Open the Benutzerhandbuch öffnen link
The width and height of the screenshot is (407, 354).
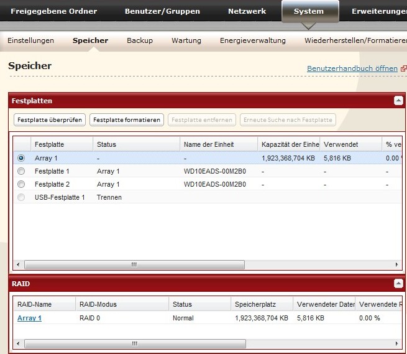tap(352, 68)
